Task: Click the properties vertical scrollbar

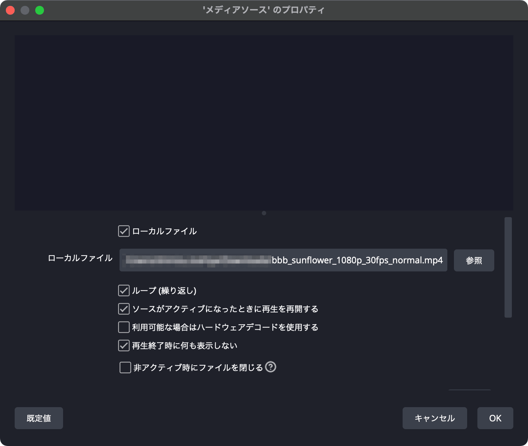Action: pyautogui.click(x=508, y=267)
